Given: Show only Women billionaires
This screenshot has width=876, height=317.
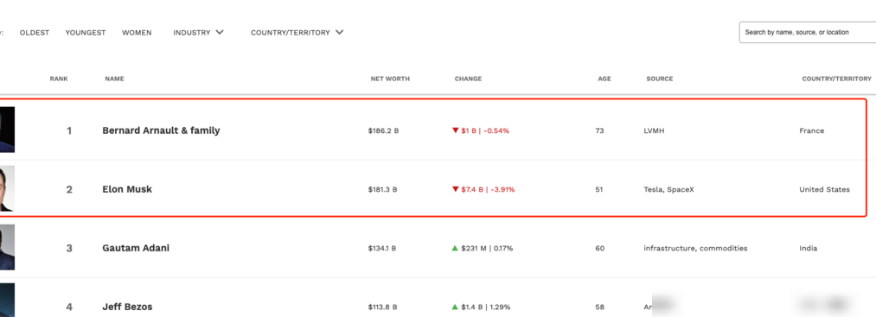Looking at the screenshot, I should 137,32.
